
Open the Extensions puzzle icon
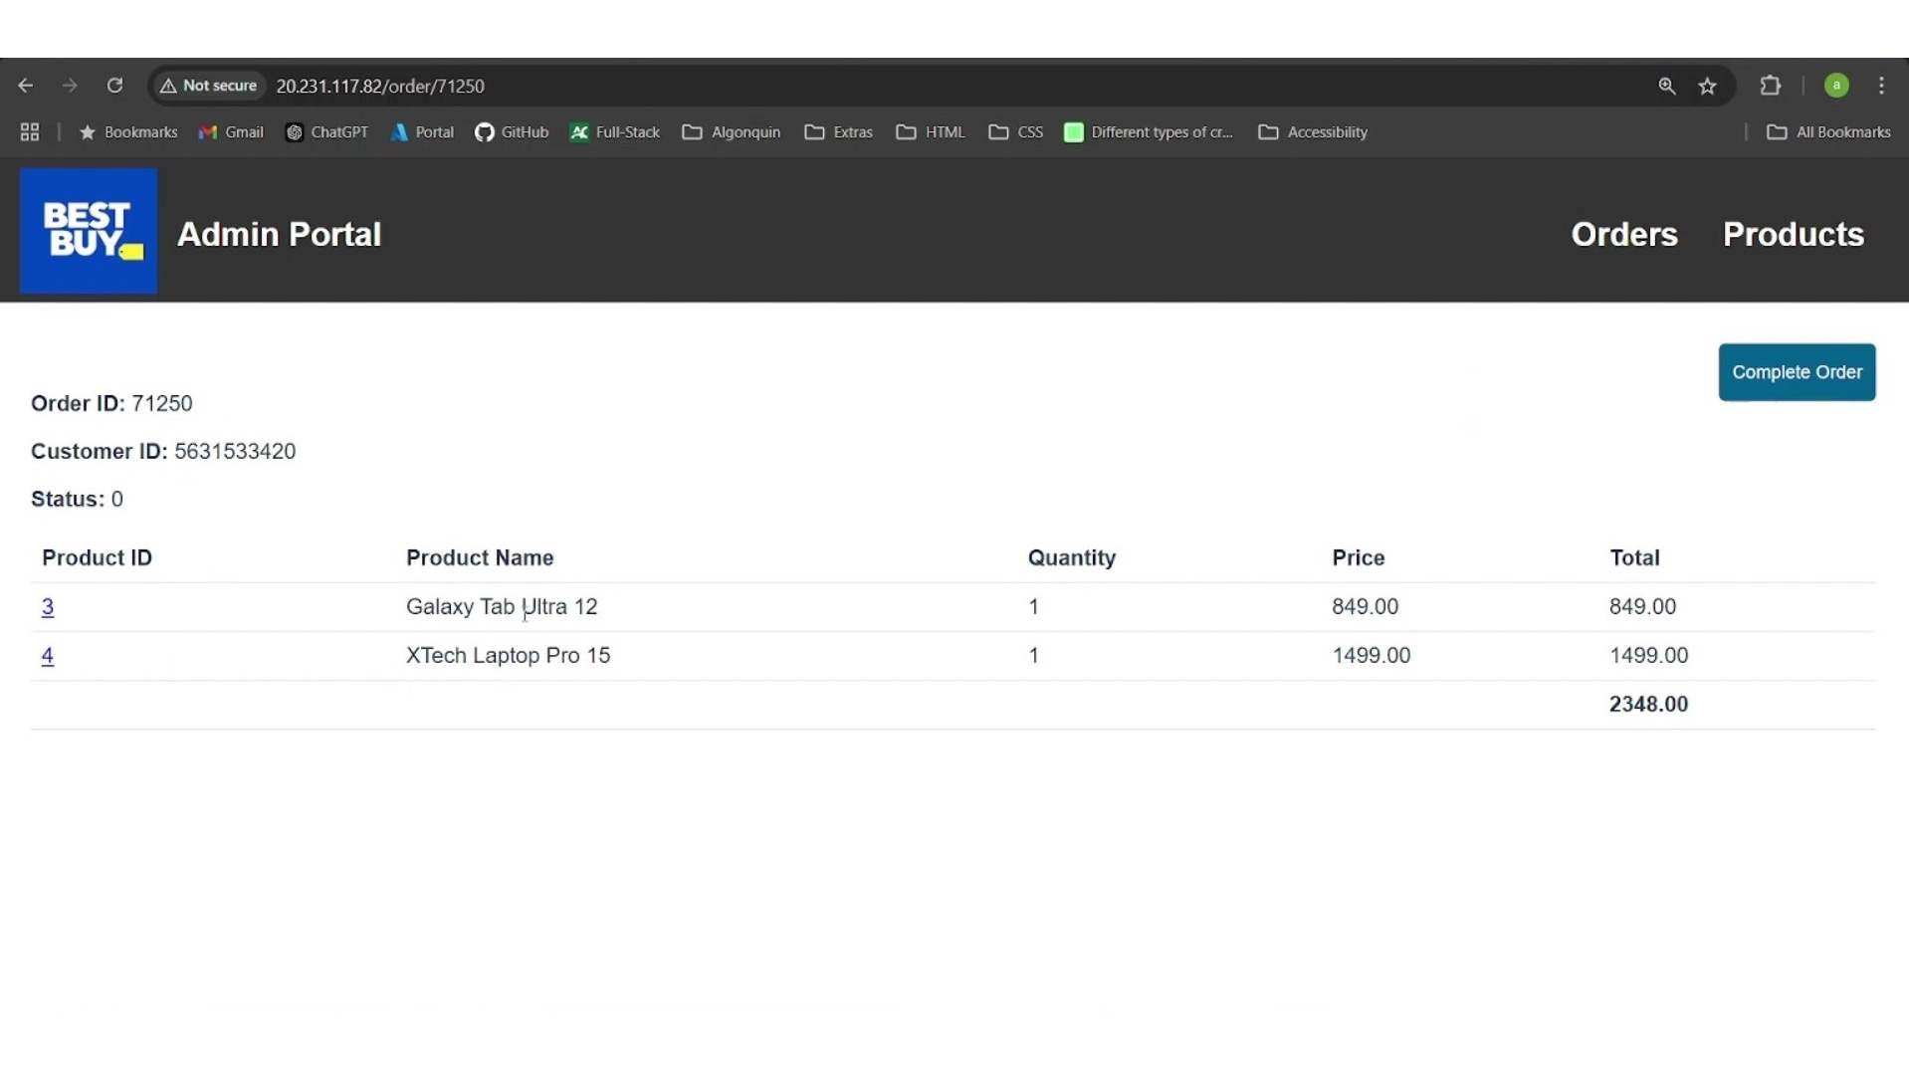pyautogui.click(x=1771, y=87)
